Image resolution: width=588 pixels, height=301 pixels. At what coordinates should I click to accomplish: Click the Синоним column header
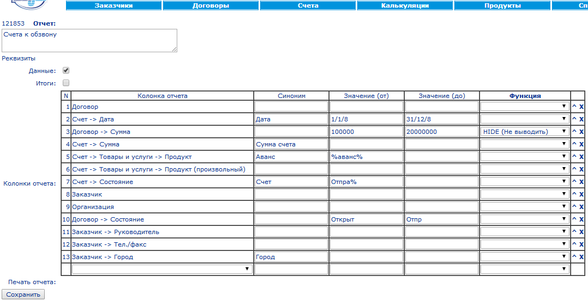(291, 96)
